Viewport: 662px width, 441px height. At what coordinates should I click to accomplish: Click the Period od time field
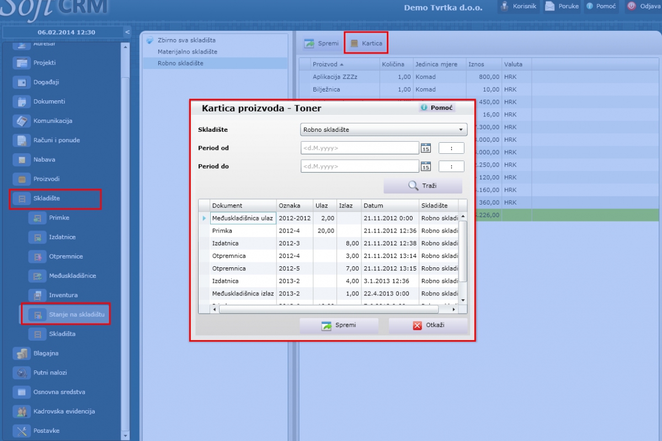(x=451, y=148)
